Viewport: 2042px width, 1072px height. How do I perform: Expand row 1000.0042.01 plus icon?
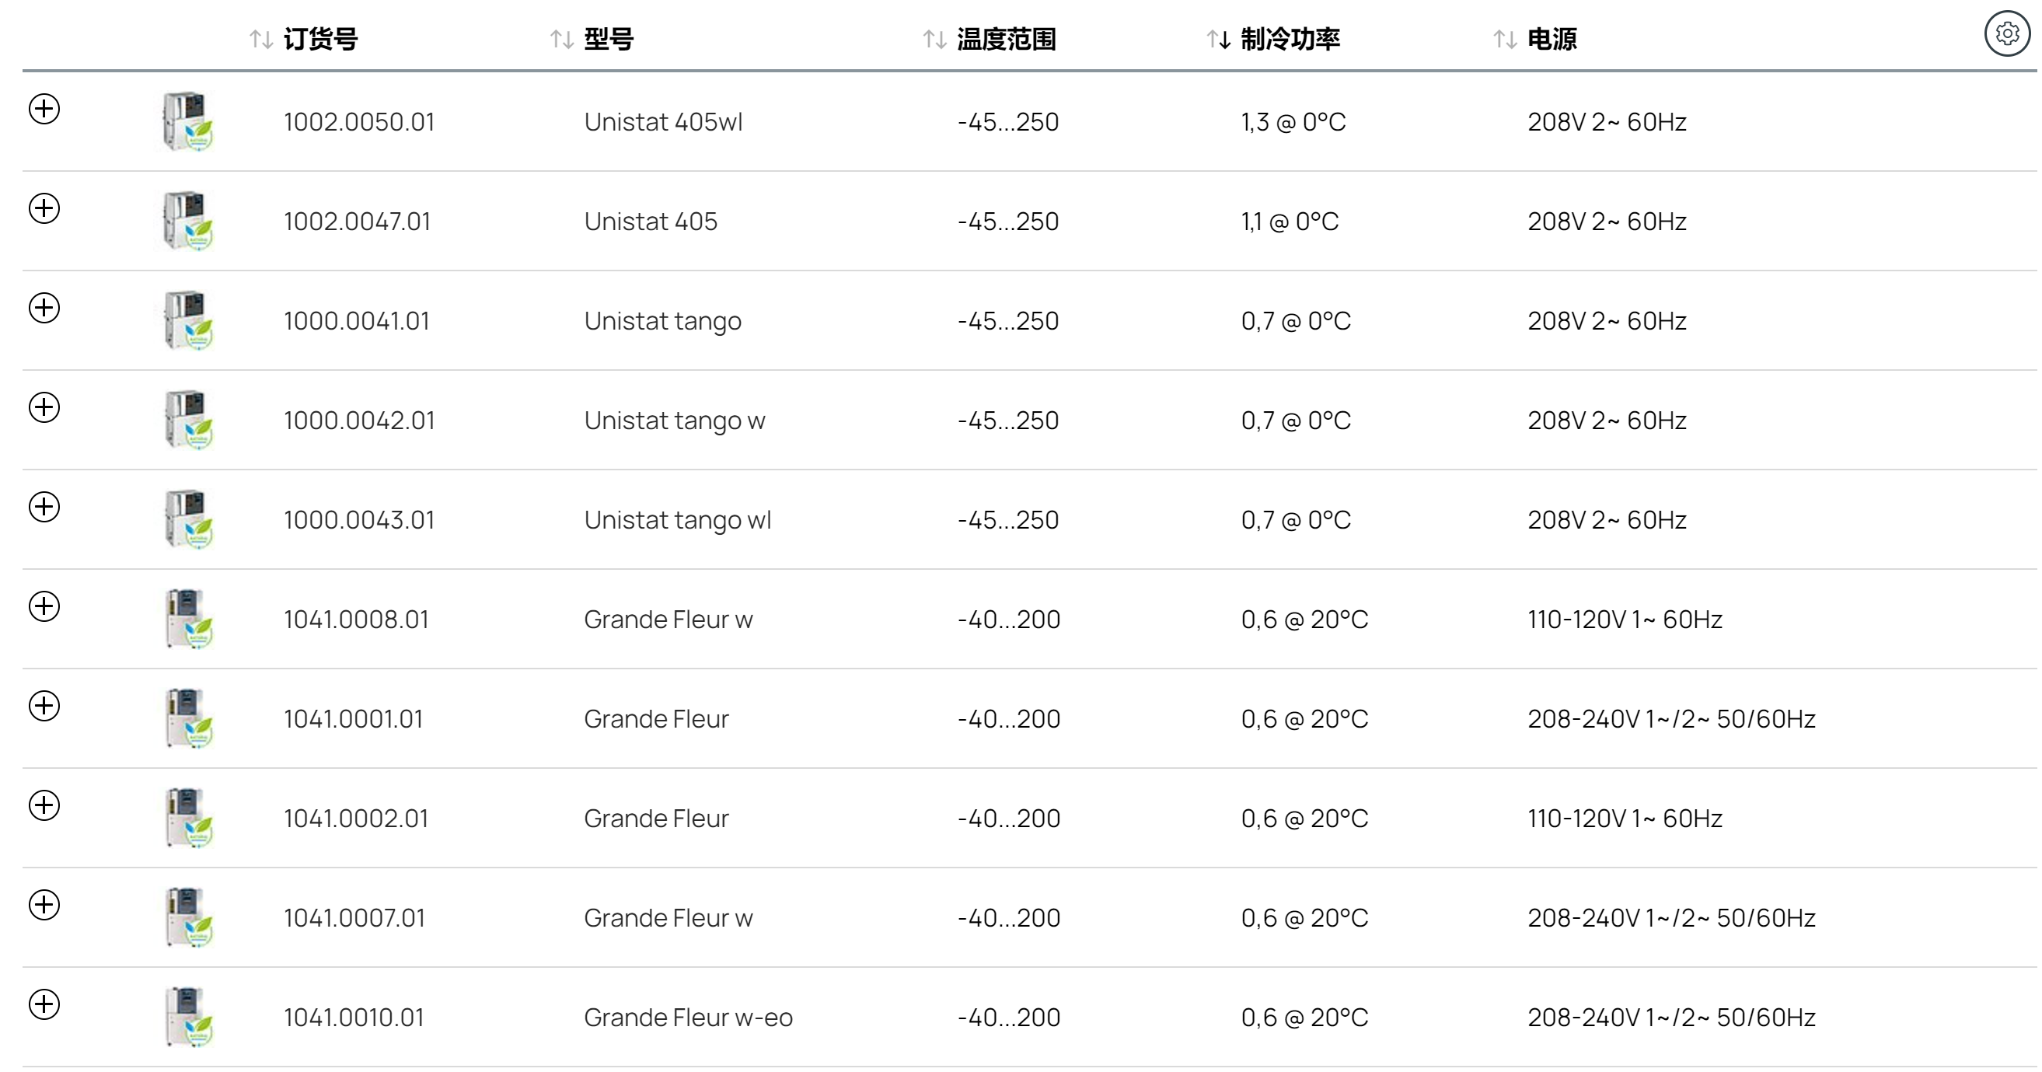point(44,407)
